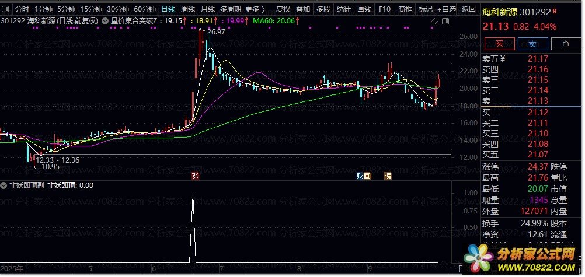Select the 15分钟 period
Screen dimensions: 585x277
tap(91, 9)
